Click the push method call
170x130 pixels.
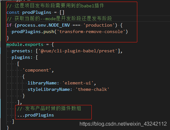49,32
